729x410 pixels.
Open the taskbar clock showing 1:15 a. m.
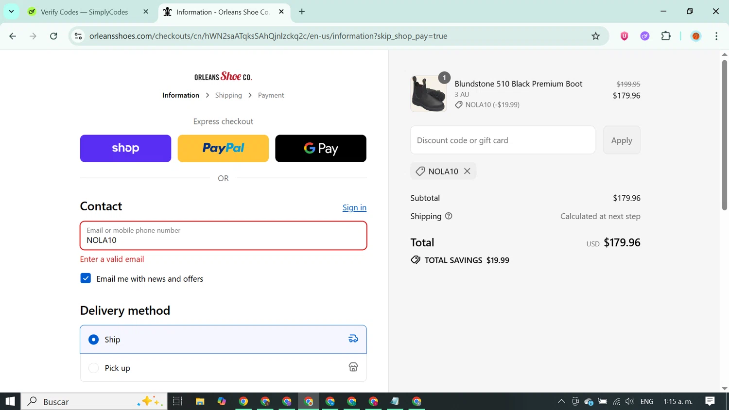(678, 401)
